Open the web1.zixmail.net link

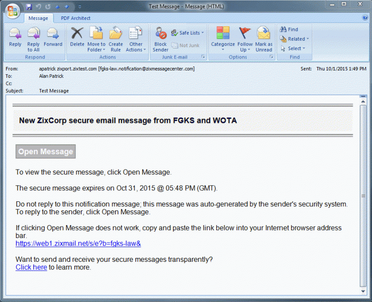pos(78,243)
